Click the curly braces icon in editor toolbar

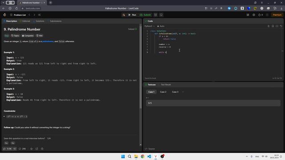point(277,26)
